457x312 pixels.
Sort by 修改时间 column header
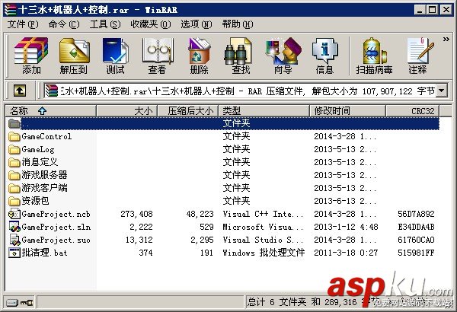[x=347, y=110]
